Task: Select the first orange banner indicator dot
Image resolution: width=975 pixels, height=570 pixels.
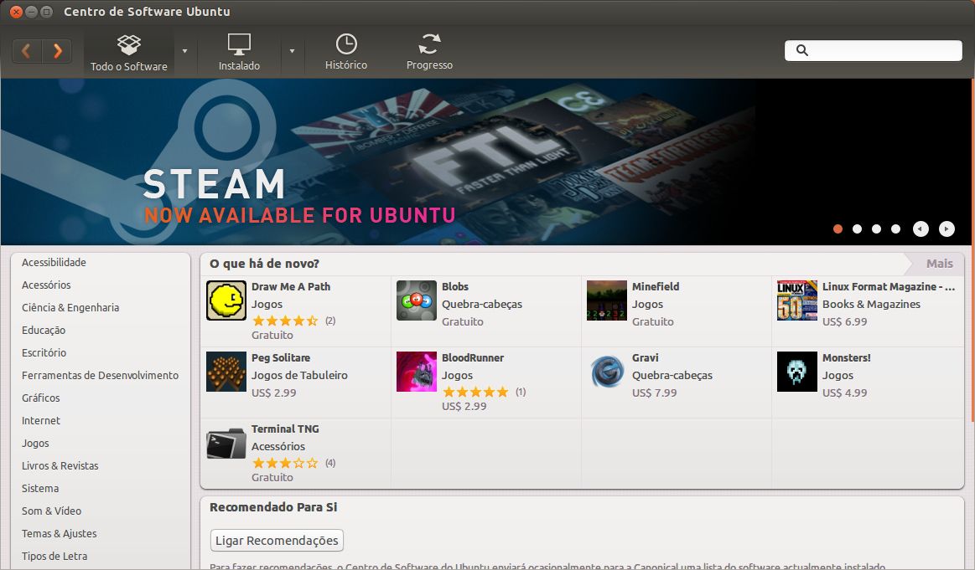Action: point(838,229)
